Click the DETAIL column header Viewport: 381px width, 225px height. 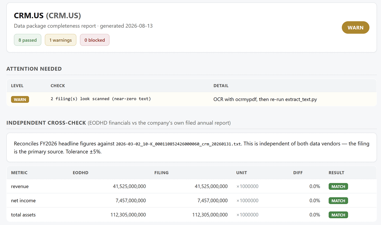click(221, 86)
